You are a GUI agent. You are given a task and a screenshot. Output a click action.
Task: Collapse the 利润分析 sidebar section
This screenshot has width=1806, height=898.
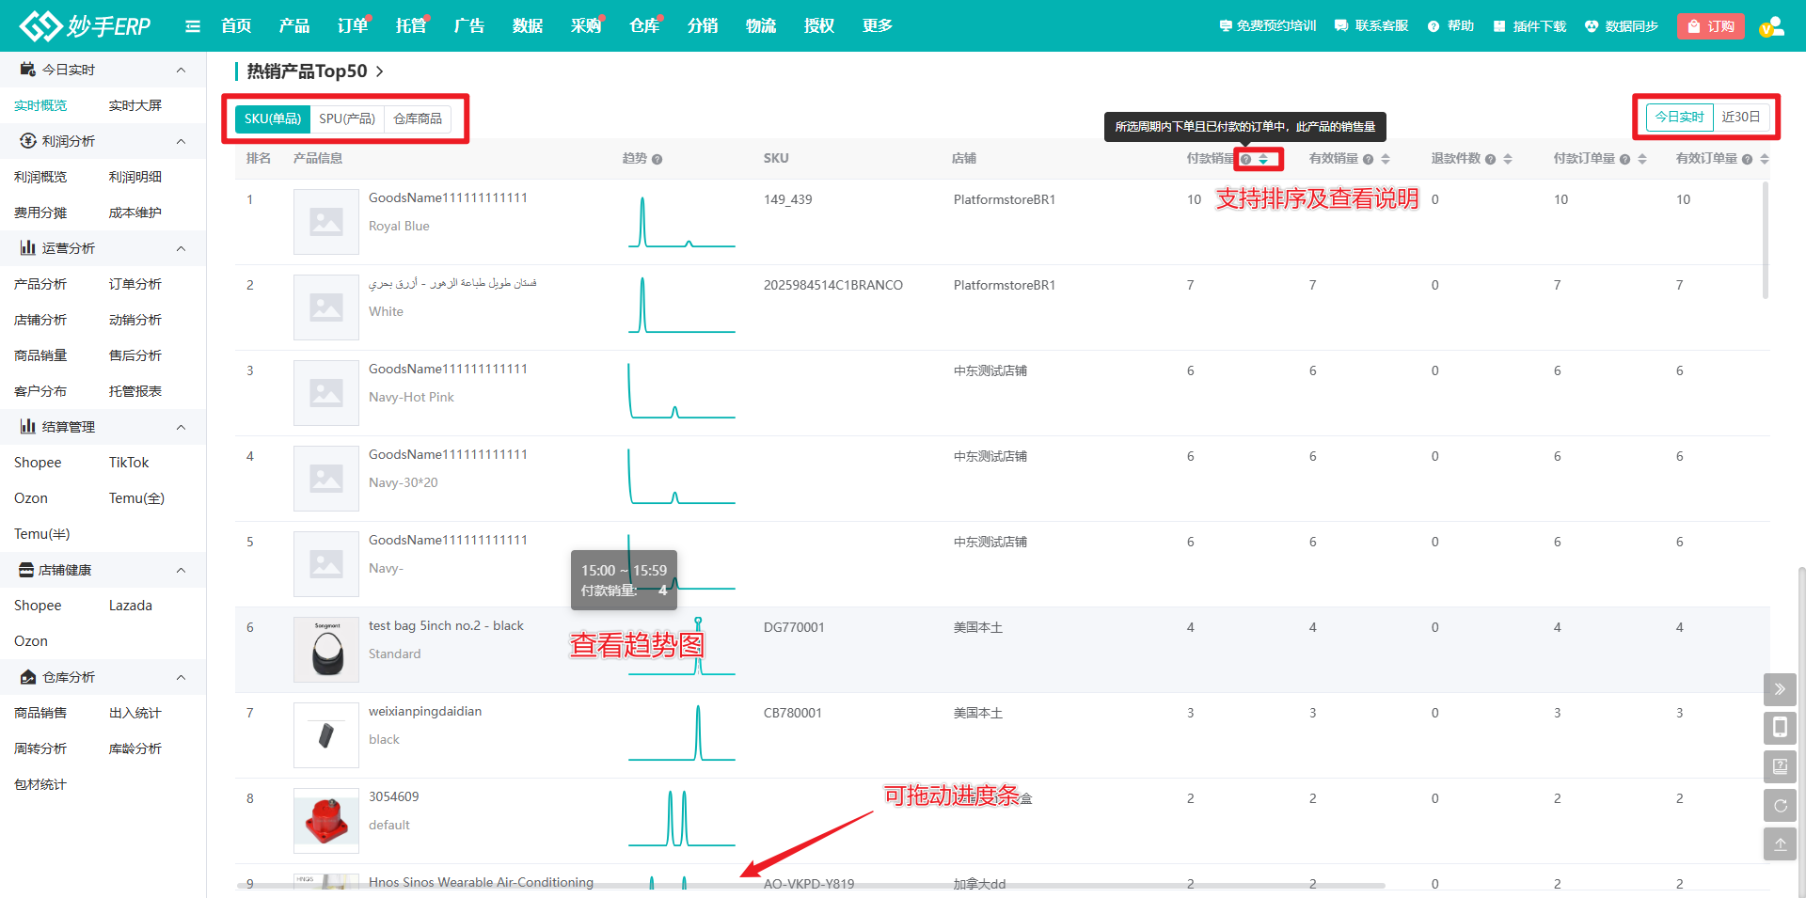[181, 141]
